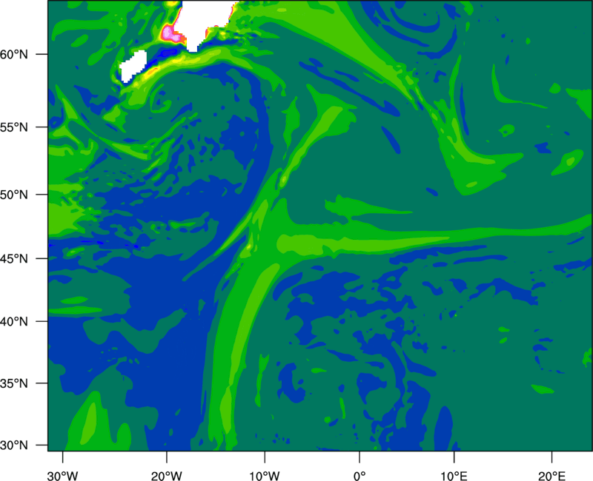Click the 50°N latitude label

tap(14, 195)
